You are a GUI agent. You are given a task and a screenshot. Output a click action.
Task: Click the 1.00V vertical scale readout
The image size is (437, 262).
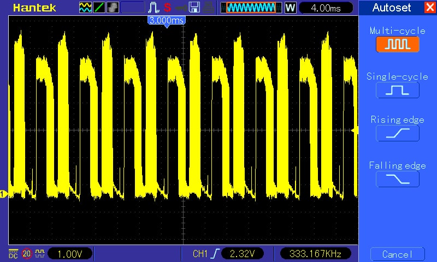pos(69,253)
